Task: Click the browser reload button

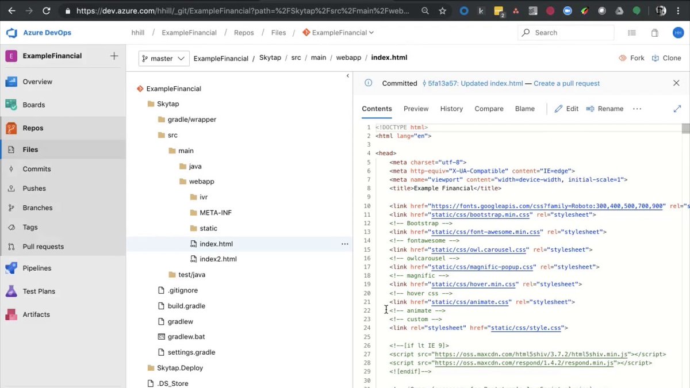Action: tap(47, 10)
